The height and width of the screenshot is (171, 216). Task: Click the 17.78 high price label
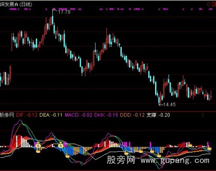point(64,12)
